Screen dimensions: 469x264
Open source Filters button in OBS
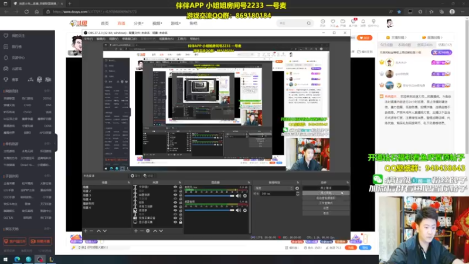coord(148,175)
